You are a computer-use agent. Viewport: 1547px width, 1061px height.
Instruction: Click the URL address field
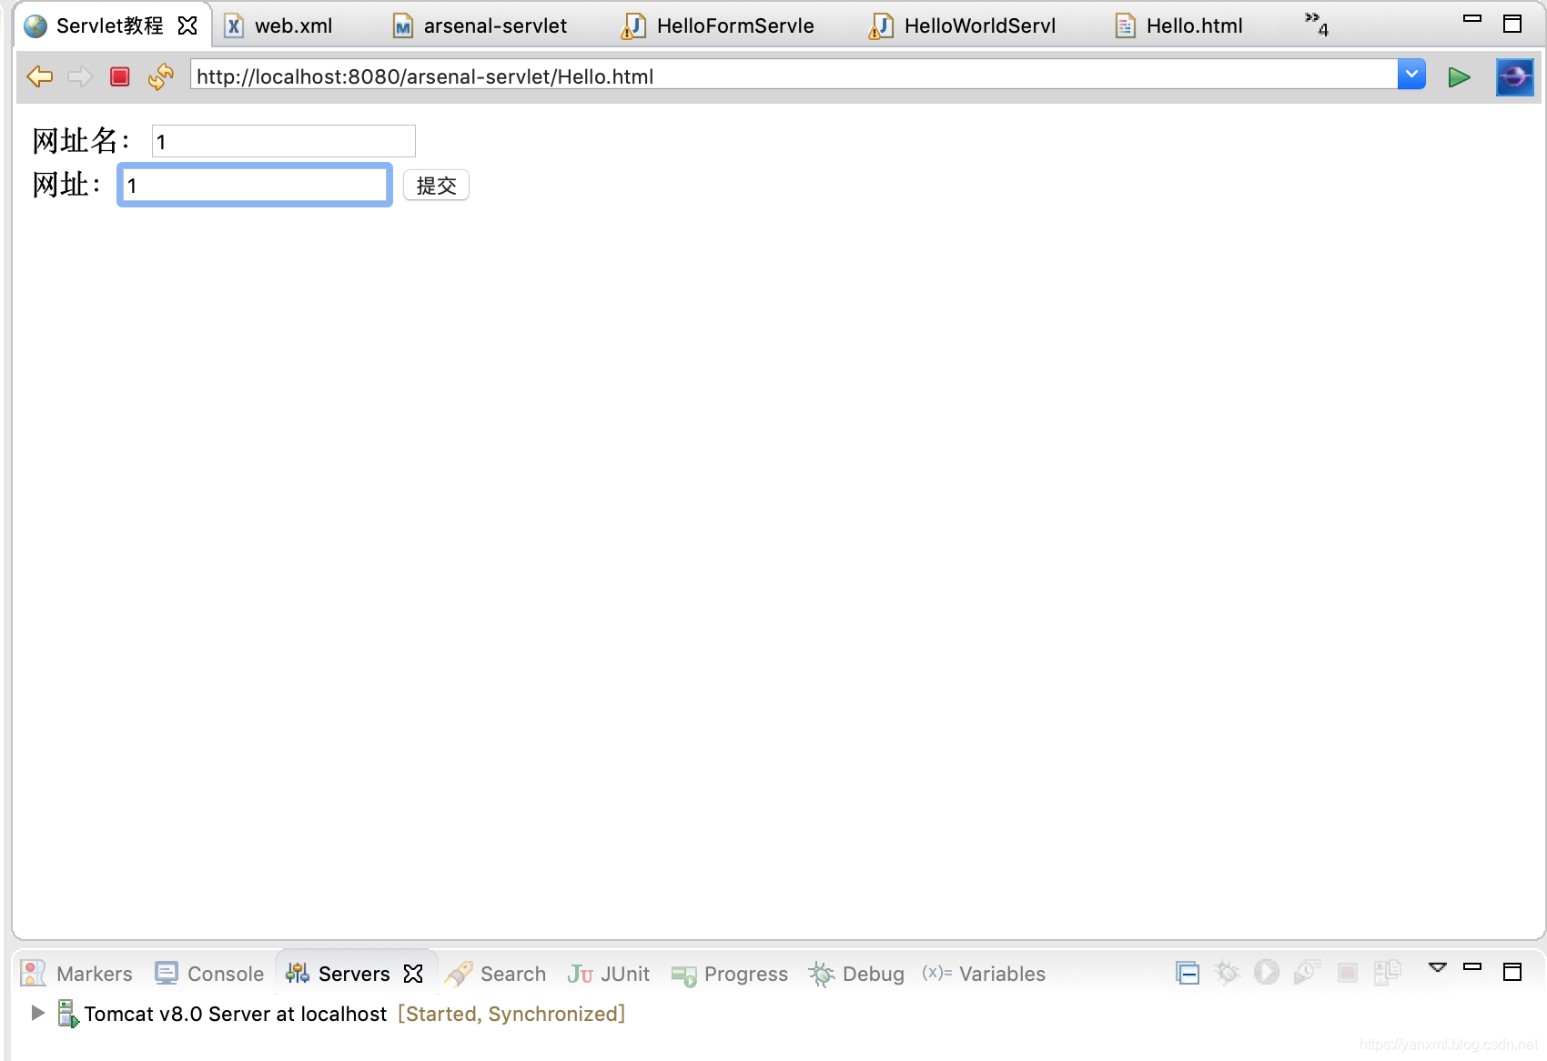click(794, 76)
